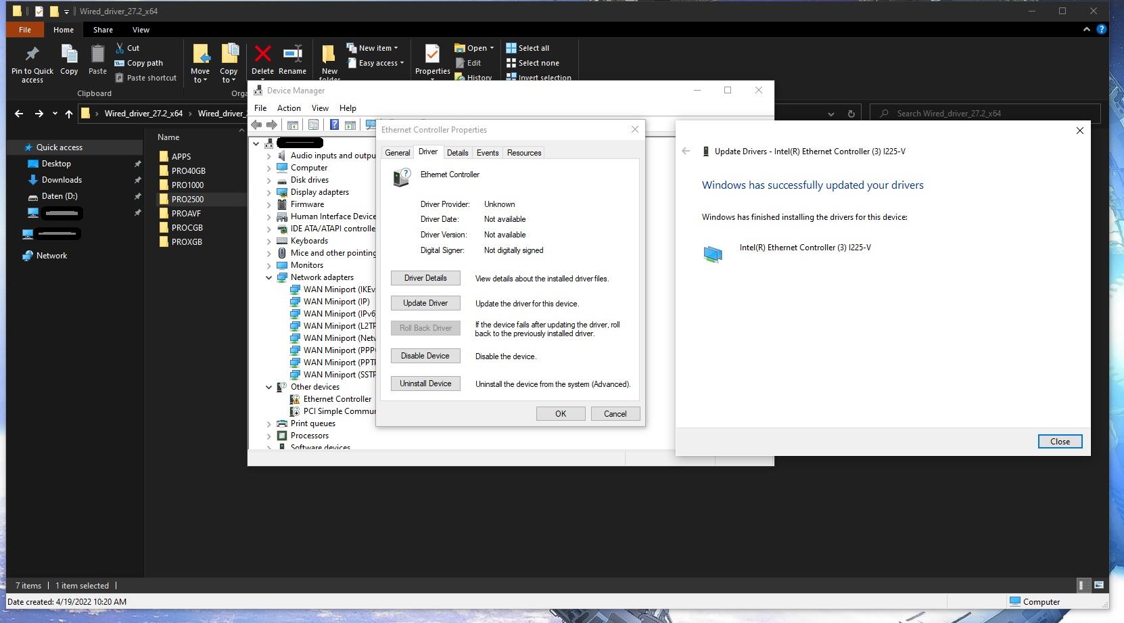This screenshot has height=623, width=1124.
Task: Click OK in Ethernet Controller Properties
Action: 561,414
